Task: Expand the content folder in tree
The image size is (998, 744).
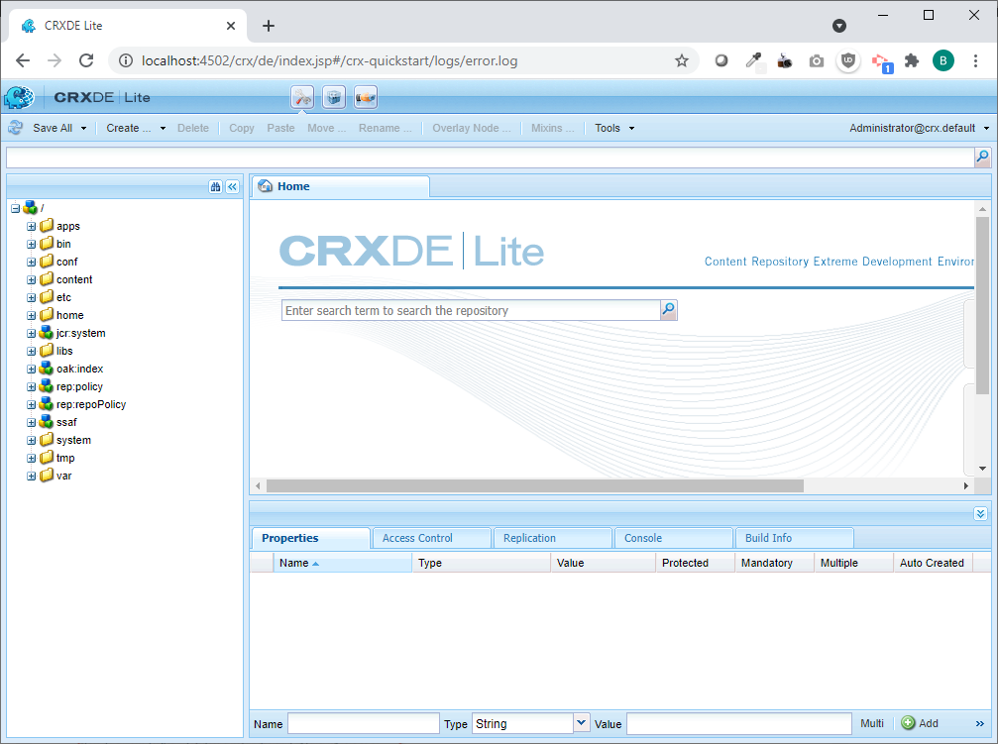Action: (x=32, y=279)
